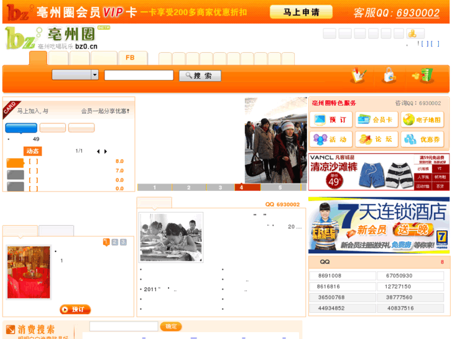Select page indicator 3 above restaurant photo

(123, 242)
